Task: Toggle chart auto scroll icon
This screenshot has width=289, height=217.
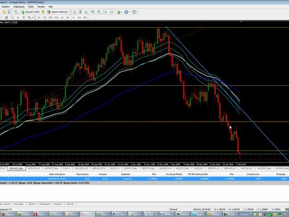Action: pos(106,12)
